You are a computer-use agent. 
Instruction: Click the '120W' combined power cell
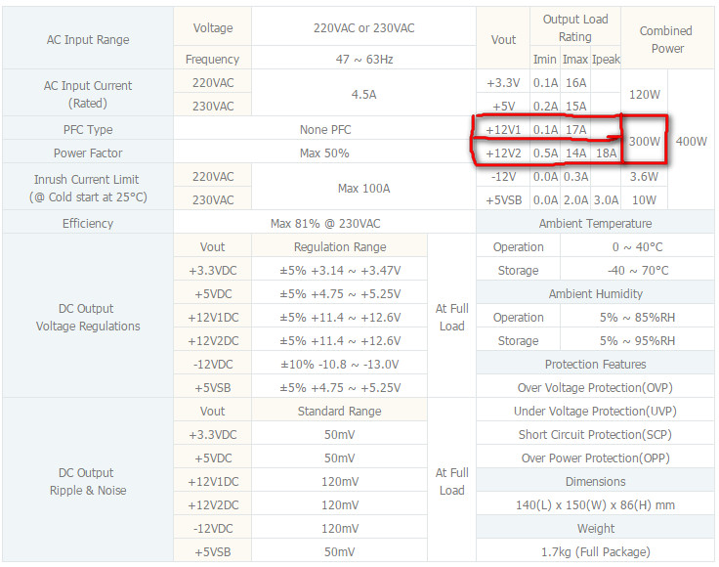pos(644,95)
